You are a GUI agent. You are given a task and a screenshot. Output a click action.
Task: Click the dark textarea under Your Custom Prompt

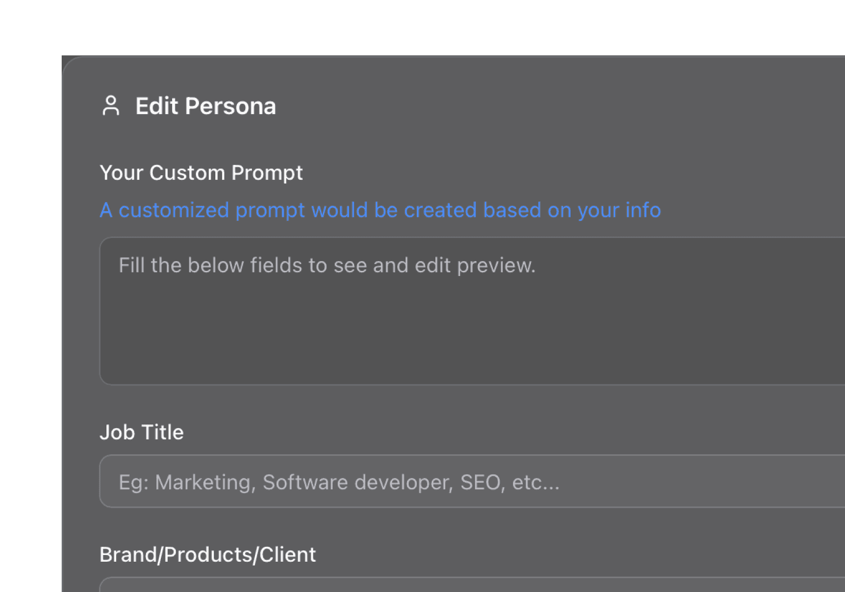(x=411, y=308)
